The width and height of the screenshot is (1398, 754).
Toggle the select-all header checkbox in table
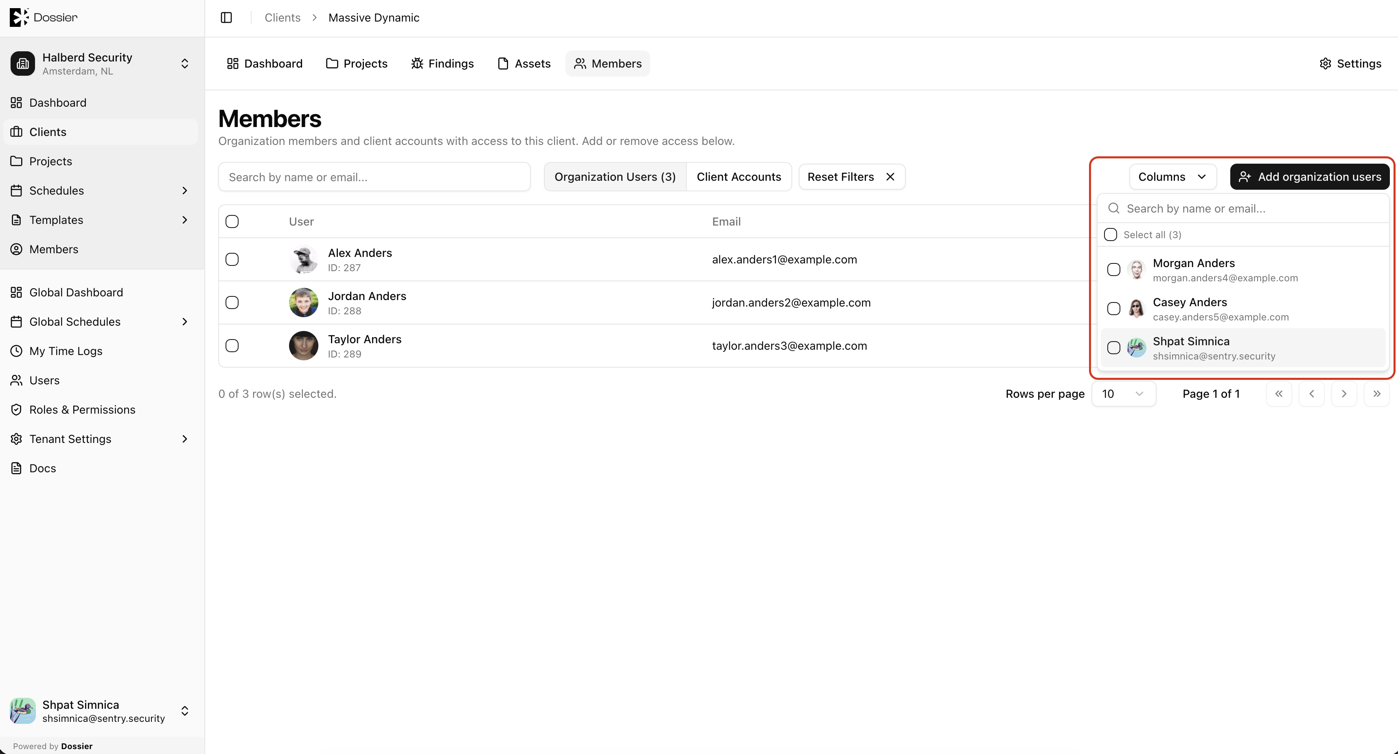pos(232,221)
